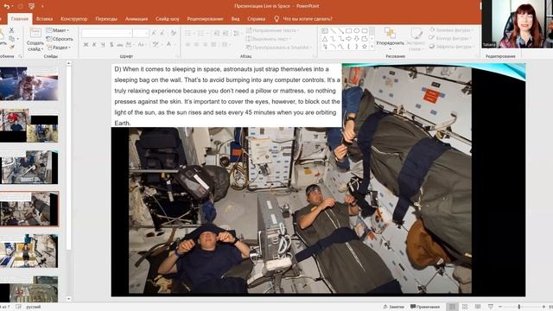Adjust the zoom slider handle
The height and width of the screenshot is (311, 553).
click(x=519, y=307)
